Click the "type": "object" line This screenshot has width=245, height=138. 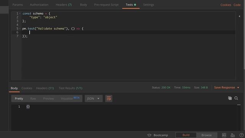tap(43, 17)
